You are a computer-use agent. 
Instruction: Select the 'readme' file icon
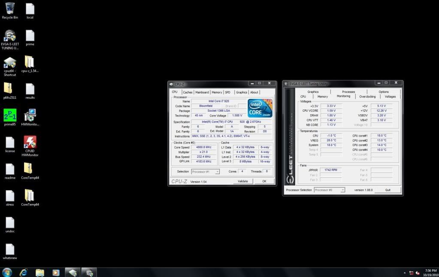10,171
